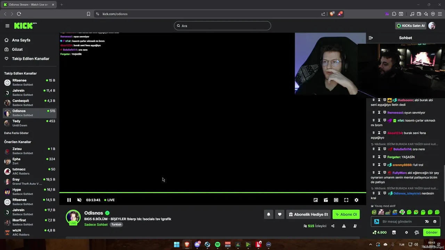Viewport: 445px width, 250px height.
Task: Click the Gönder send button
Action: tap(431, 233)
